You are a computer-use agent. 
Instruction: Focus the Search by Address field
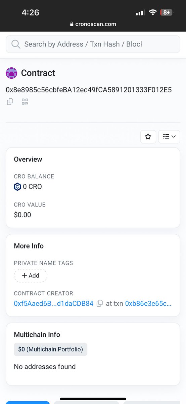pos(93,44)
